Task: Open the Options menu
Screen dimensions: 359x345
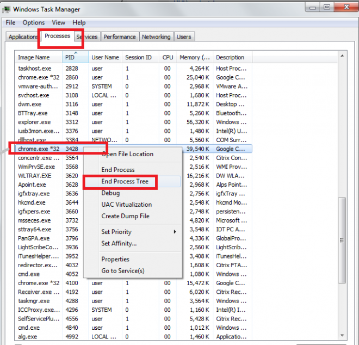Action: [x=34, y=22]
